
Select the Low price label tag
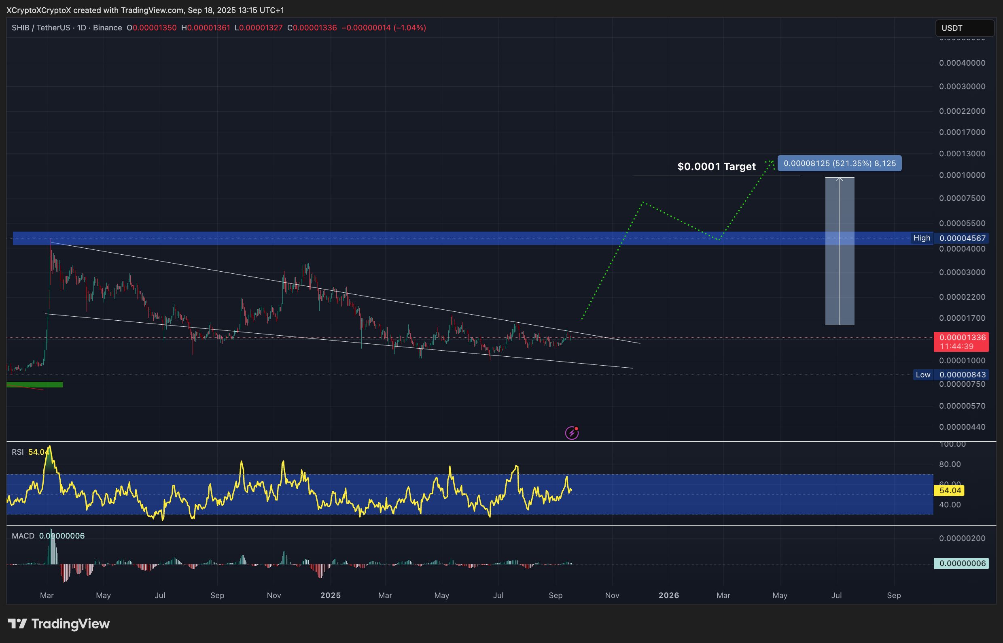922,375
